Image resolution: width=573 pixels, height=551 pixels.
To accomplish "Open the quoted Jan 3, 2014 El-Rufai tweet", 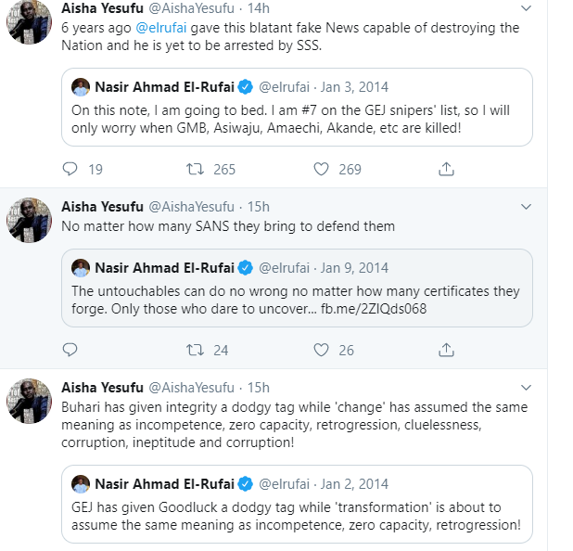I will (297, 107).
